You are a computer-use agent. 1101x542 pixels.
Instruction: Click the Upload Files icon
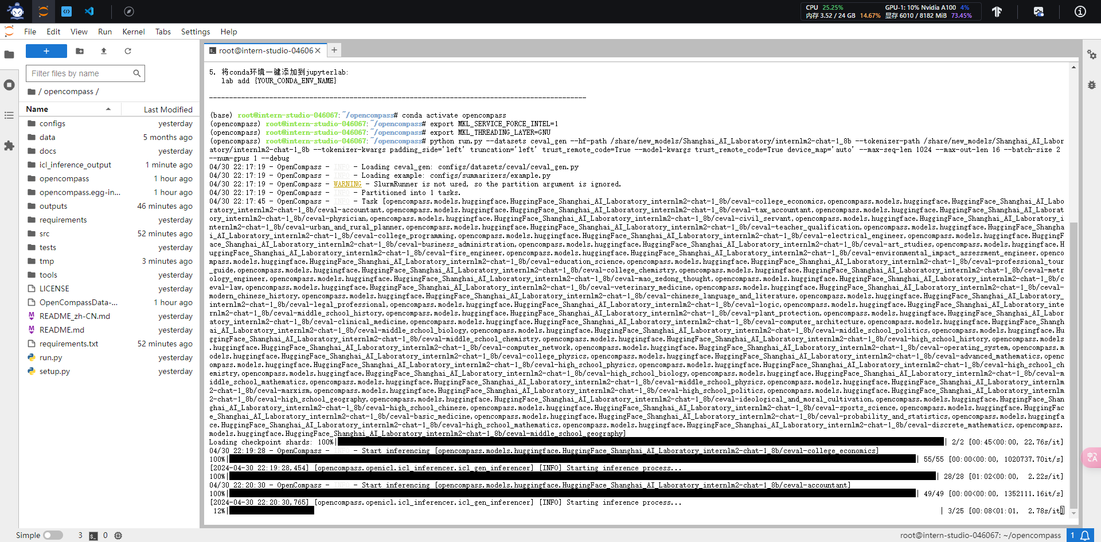[104, 51]
